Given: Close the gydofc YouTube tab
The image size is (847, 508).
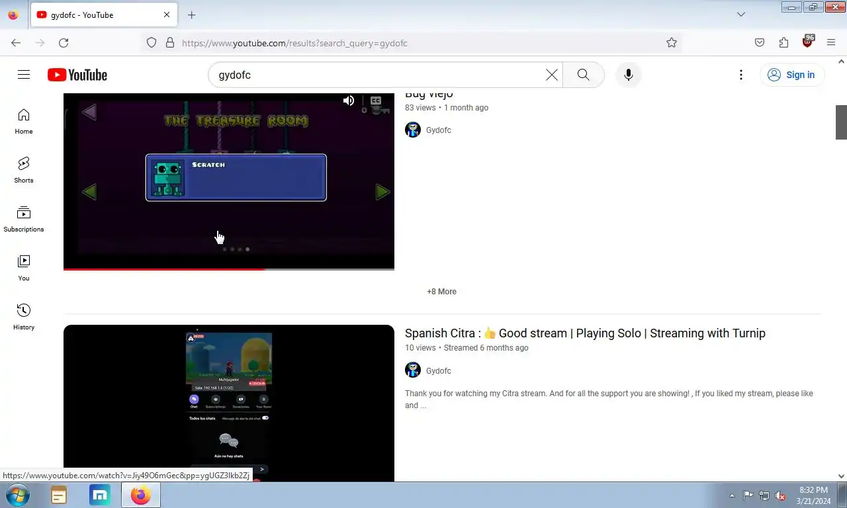Looking at the screenshot, I should 167,15.
